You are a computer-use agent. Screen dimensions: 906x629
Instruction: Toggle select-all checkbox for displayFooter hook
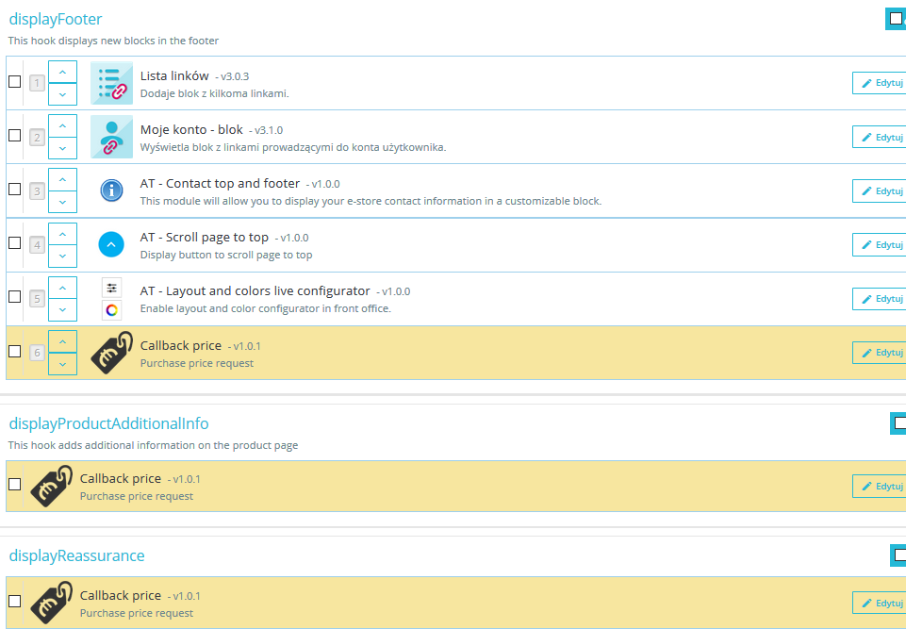pos(897,19)
